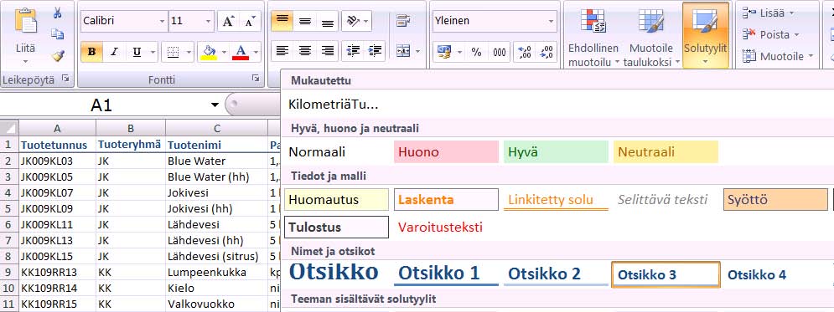Click the Poista delete button
Viewport: 834px width, 312px height.
pyautogui.click(x=770, y=34)
